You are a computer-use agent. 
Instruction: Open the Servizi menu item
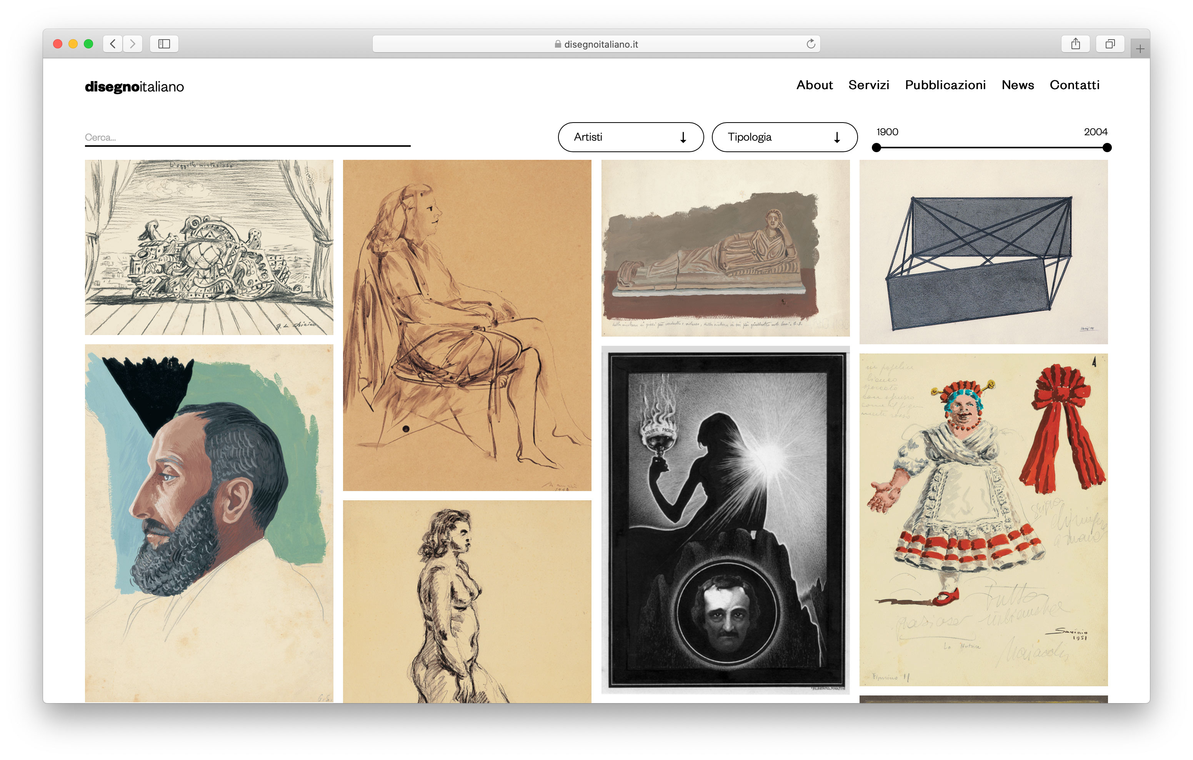tap(868, 85)
